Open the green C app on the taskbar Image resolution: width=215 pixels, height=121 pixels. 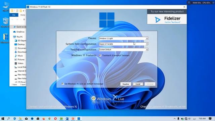click(61, 119)
